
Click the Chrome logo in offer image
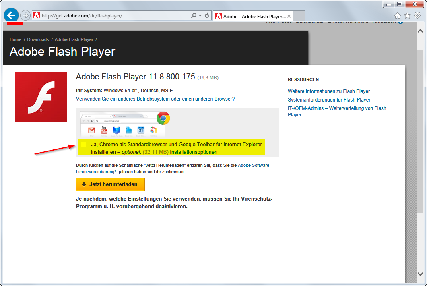click(163, 118)
